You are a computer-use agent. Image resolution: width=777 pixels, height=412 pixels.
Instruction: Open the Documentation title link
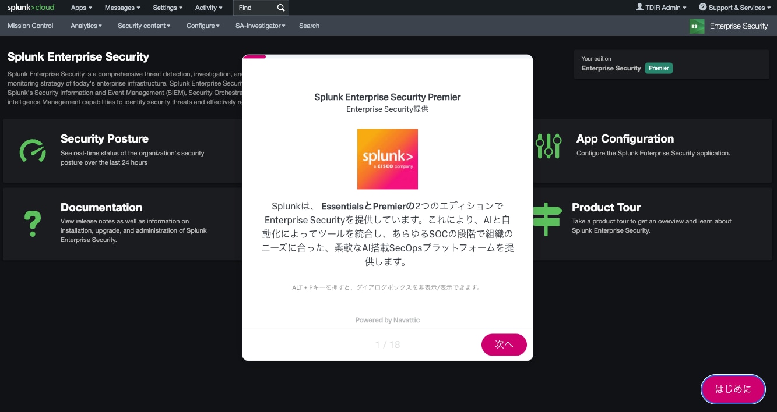coord(101,207)
